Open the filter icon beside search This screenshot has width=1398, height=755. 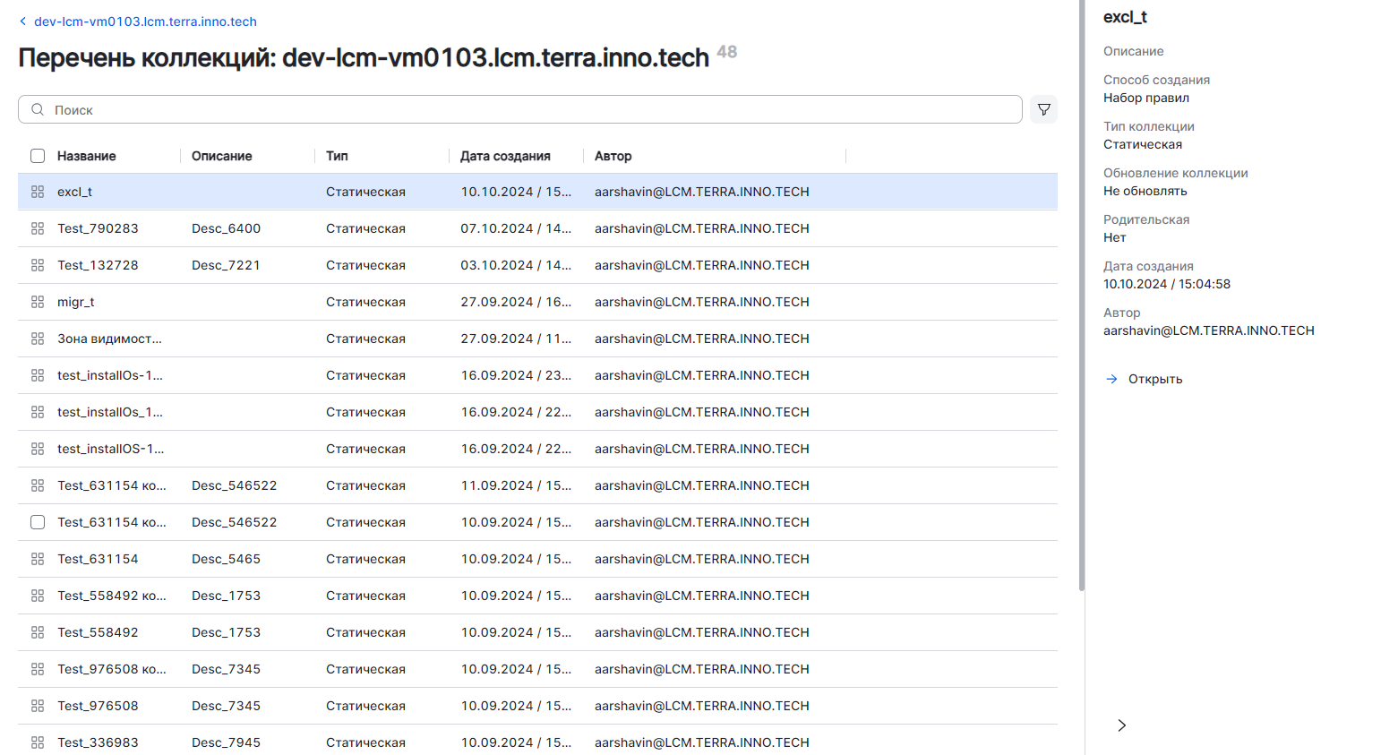1043,109
